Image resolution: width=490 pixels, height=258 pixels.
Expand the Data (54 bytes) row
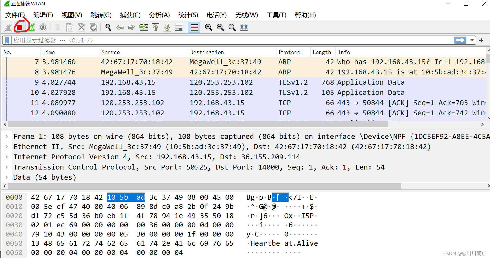(7, 177)
